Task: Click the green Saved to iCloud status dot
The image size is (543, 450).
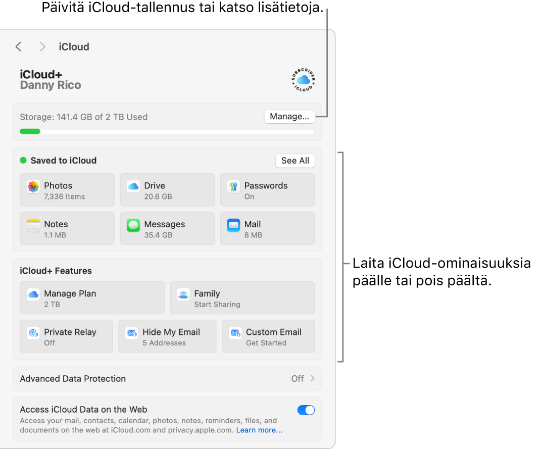Action: coord(23,160)
